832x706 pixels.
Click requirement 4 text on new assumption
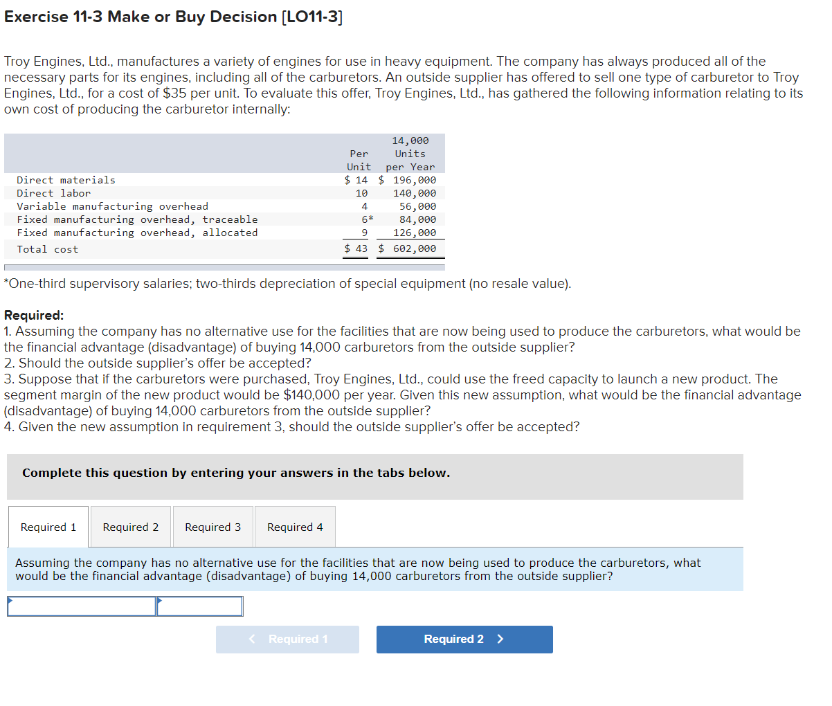pyautogui.click(x=292, y=427)
